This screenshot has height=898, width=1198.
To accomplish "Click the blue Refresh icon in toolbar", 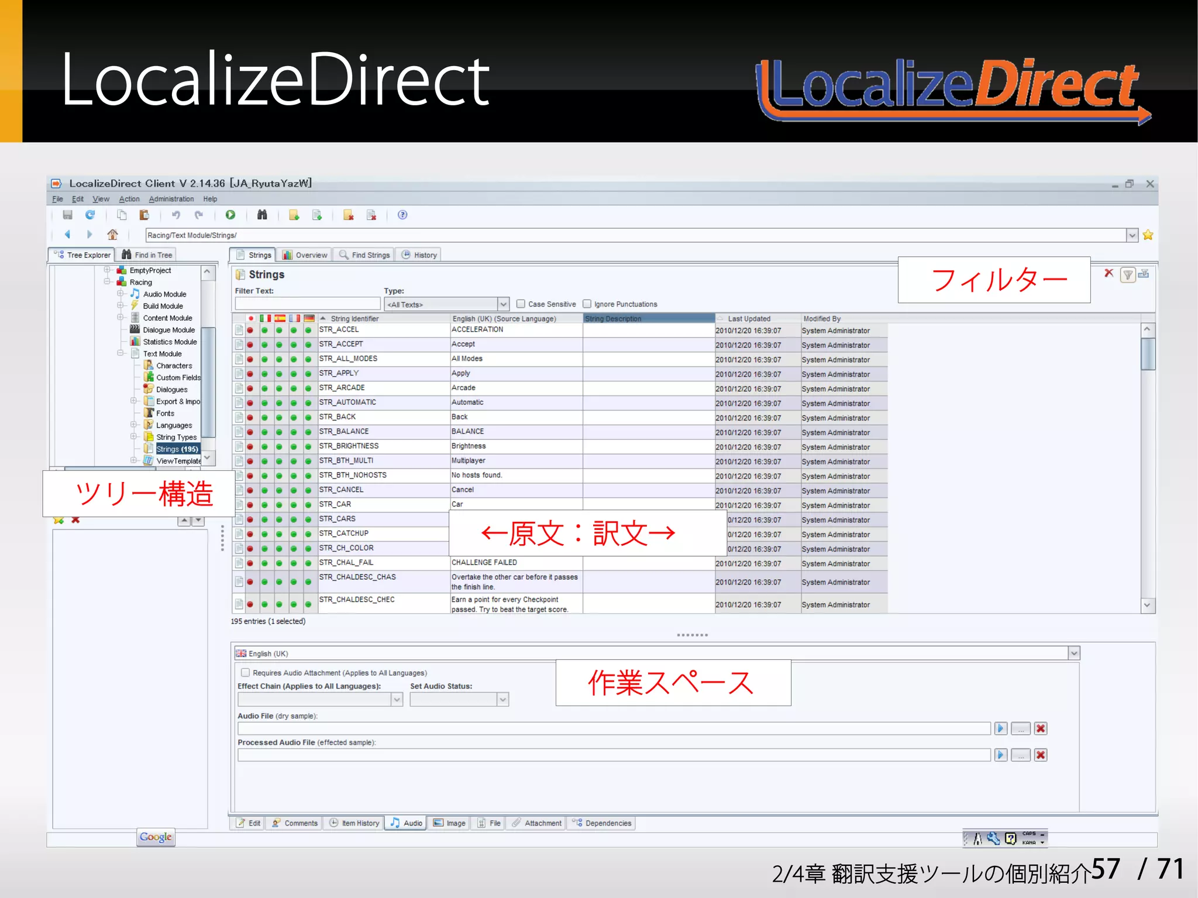I will tap(90, 215).
